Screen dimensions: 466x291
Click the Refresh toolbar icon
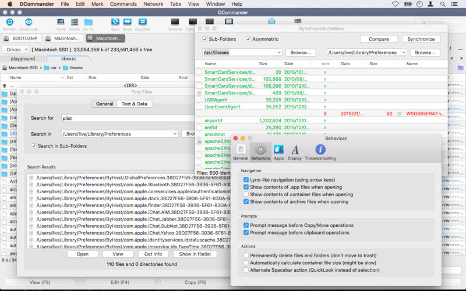point(10,23)
